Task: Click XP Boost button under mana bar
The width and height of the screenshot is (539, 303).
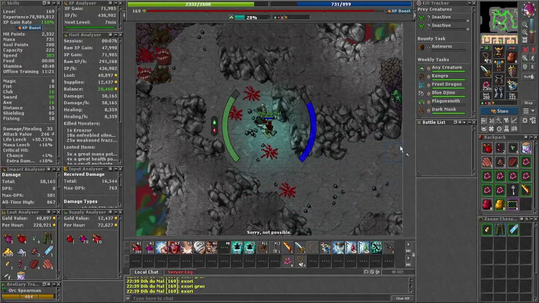Action: [x=398, y=11]
